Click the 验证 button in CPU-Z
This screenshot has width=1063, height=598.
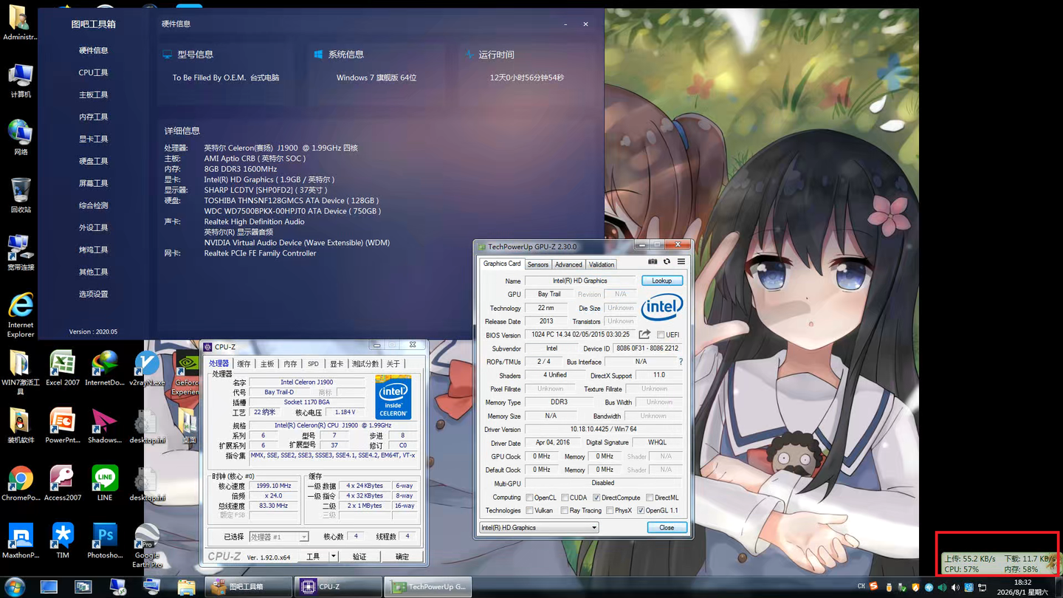click(360, 556)
